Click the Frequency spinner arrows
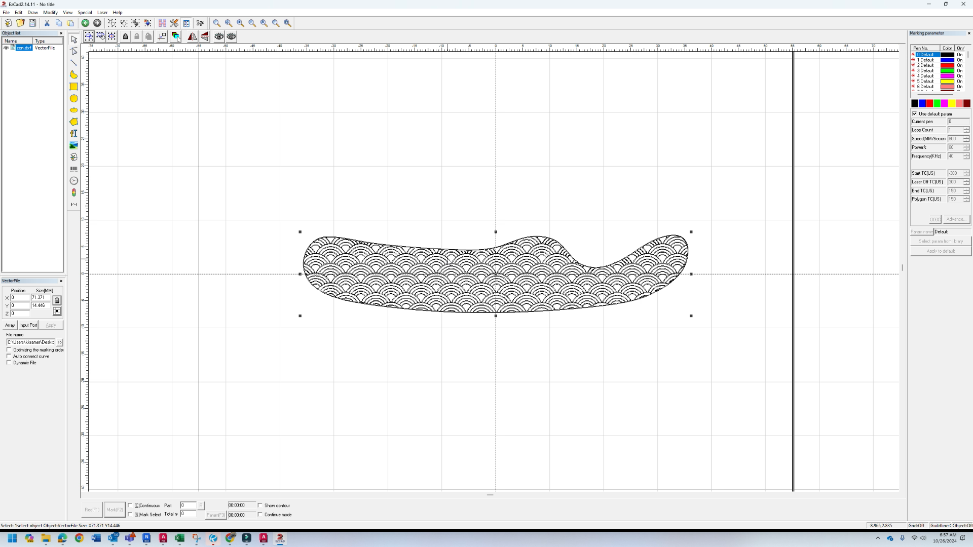Screen dimensions: 973x547 coord(966,156)
